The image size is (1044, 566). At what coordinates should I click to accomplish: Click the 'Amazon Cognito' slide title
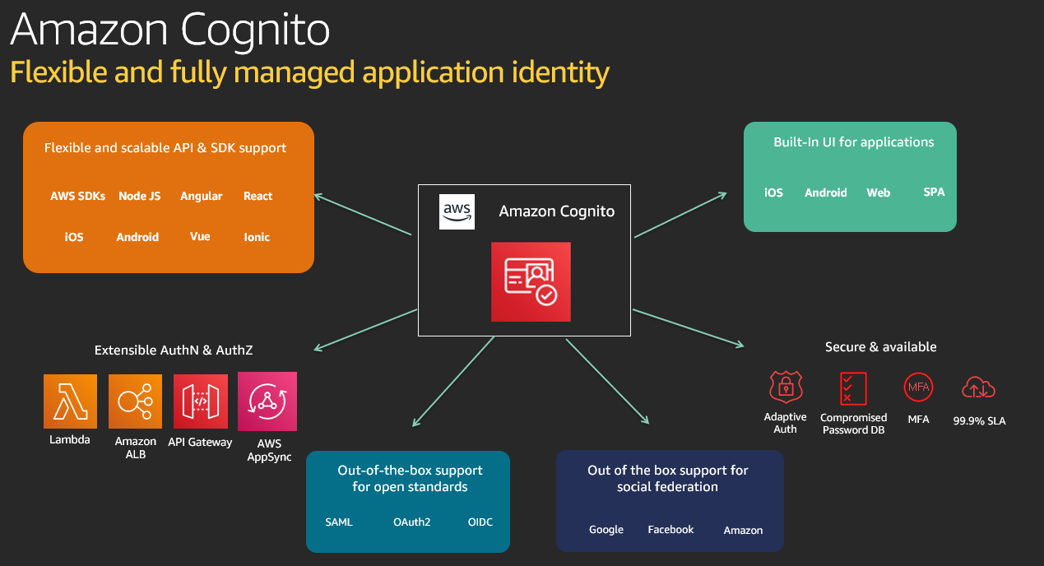click(170, 30)
